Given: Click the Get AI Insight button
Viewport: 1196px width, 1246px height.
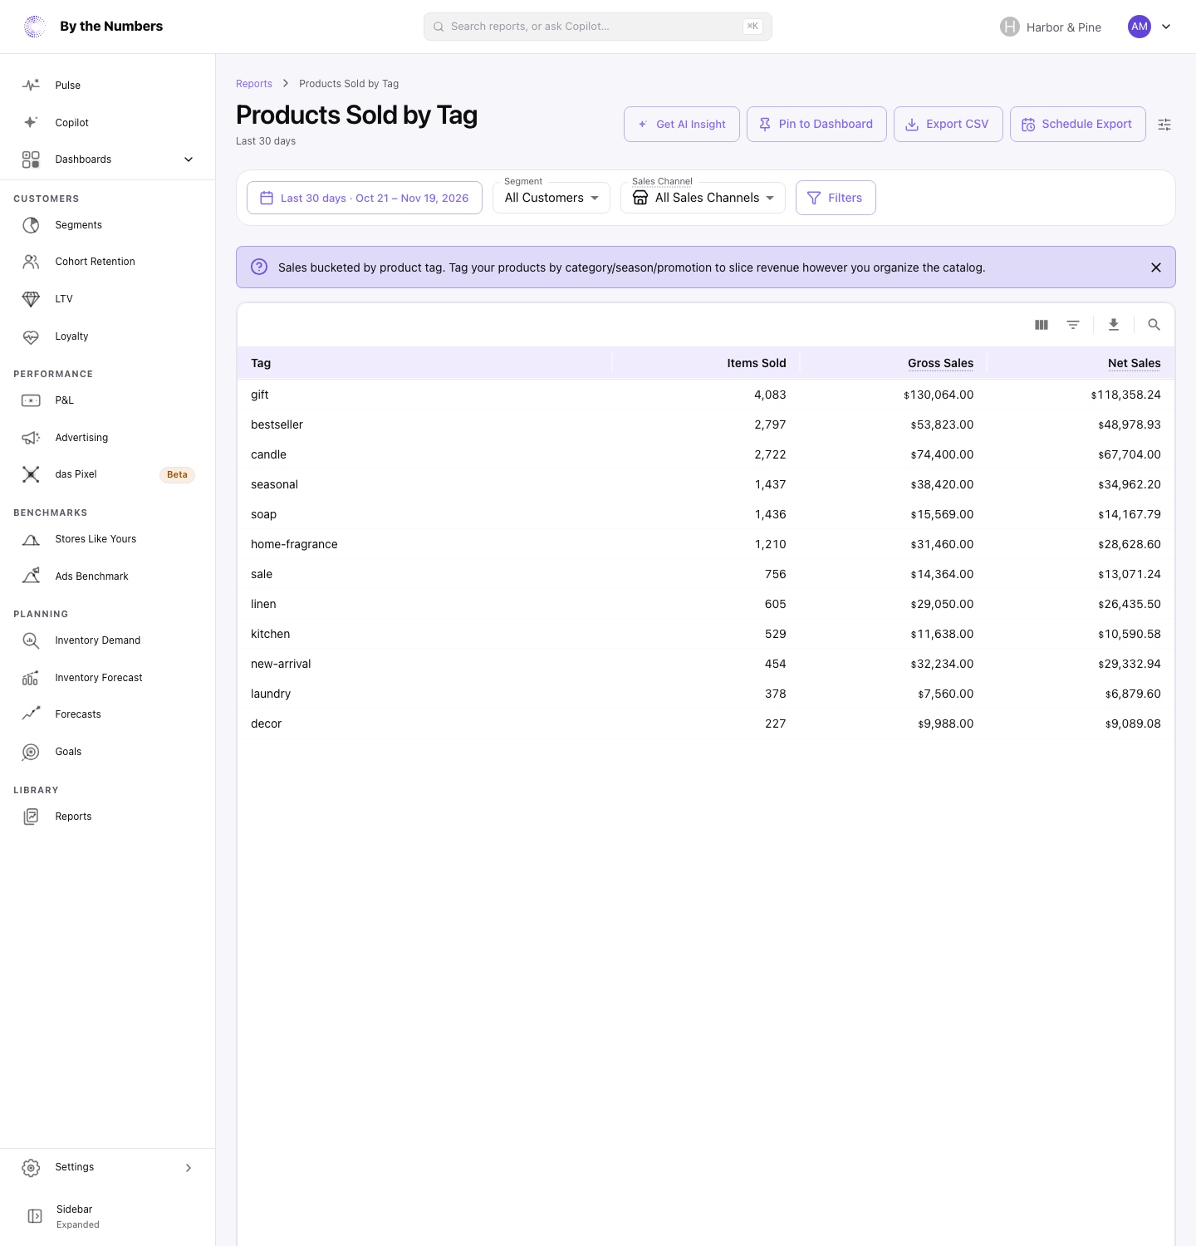Looking at the screenshot, I should pyautogui.click(x=682, y=124).
